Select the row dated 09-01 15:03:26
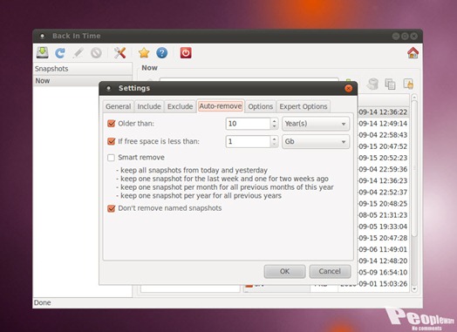 (x=383, y=284)
